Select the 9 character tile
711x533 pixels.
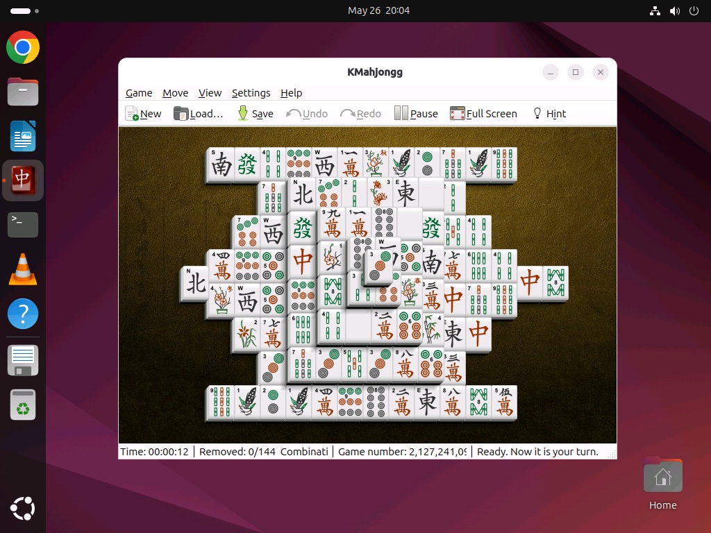[x=333, y=223]
